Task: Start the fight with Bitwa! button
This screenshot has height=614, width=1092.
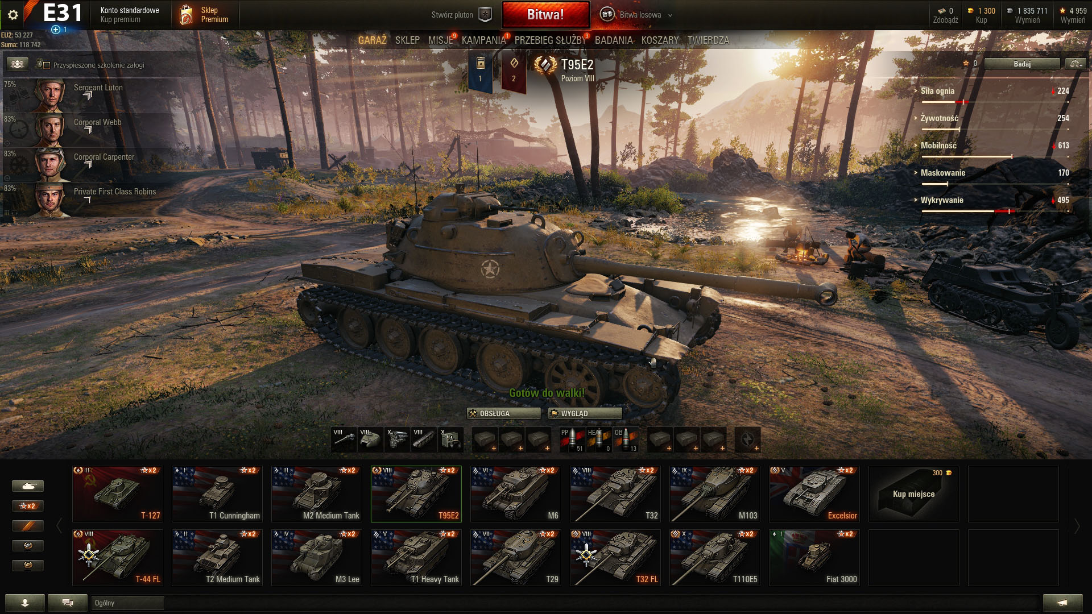Action: click(x=545, y=15)
